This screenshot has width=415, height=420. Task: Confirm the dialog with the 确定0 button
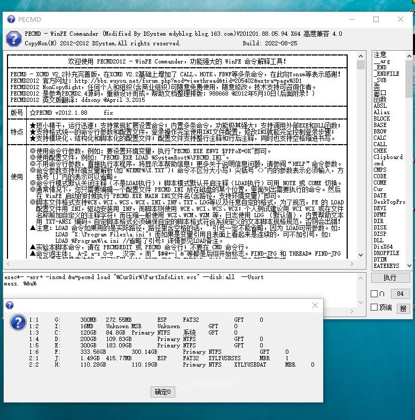(163, 392)
